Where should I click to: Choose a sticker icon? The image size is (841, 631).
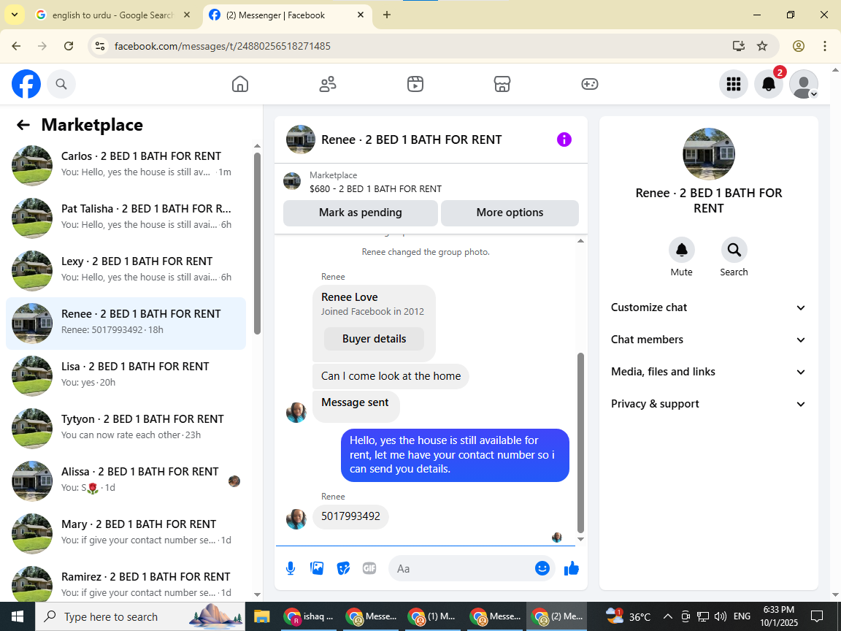tap(343, 568)
